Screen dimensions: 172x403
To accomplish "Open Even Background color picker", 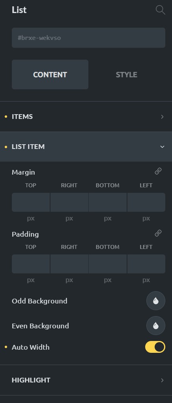I will pyautogui.click(x=155, y=326).
